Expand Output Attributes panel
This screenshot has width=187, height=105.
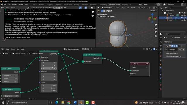(x=173, y=53)
